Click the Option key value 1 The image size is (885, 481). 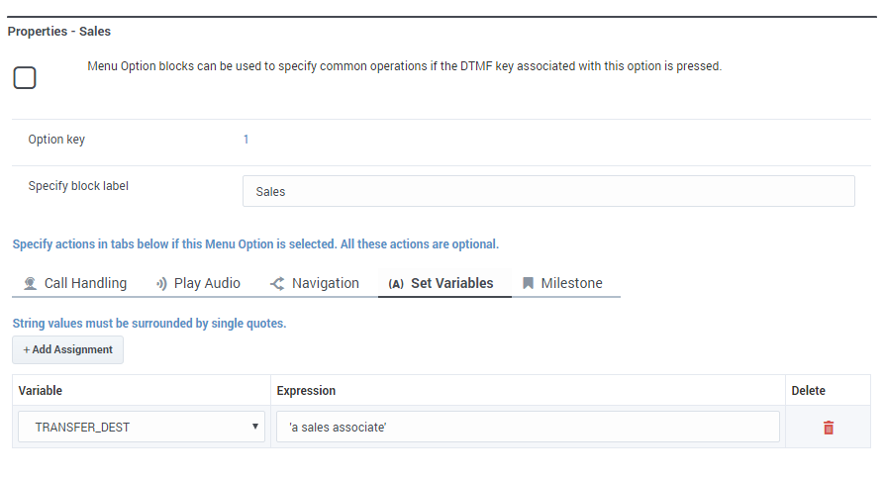[x=246, y=140]
